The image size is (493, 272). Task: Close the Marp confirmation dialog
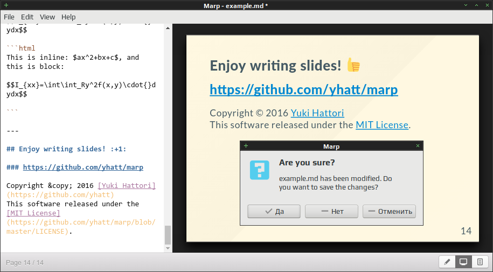(x=418, y=146)
